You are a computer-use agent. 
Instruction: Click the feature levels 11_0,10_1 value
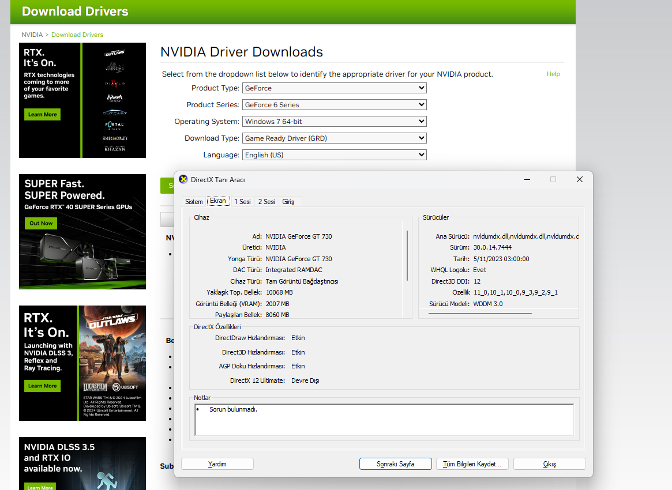[516, 292]
